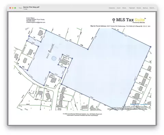Open the Inspector from the toolbar
The height and width of the screenshot is (135, 164).
click(x=112, y=8)
